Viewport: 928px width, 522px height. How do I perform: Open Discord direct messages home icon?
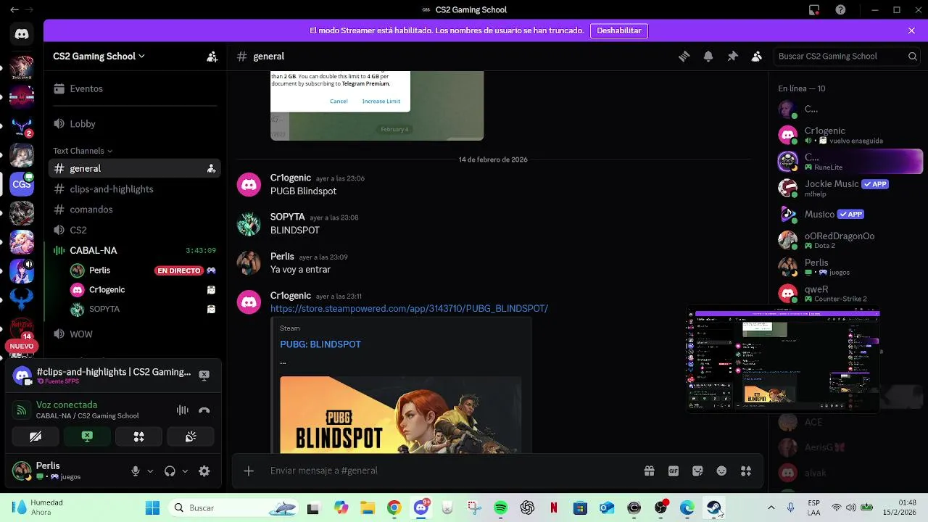22,34
